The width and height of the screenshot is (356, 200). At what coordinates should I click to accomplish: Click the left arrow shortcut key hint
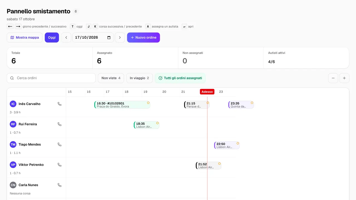pyautogui.click(x=10, y=26)
